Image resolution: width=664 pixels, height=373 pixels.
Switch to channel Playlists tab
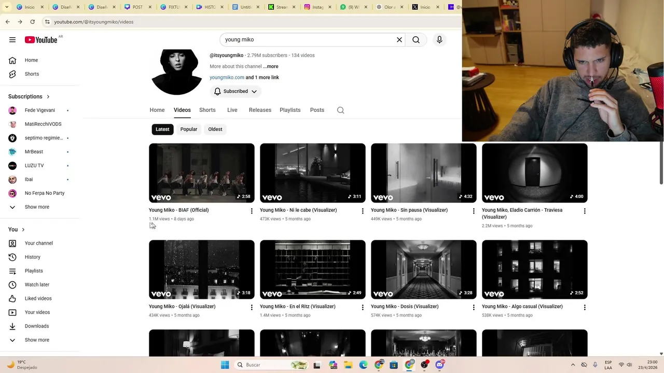(x=290, y=110)
